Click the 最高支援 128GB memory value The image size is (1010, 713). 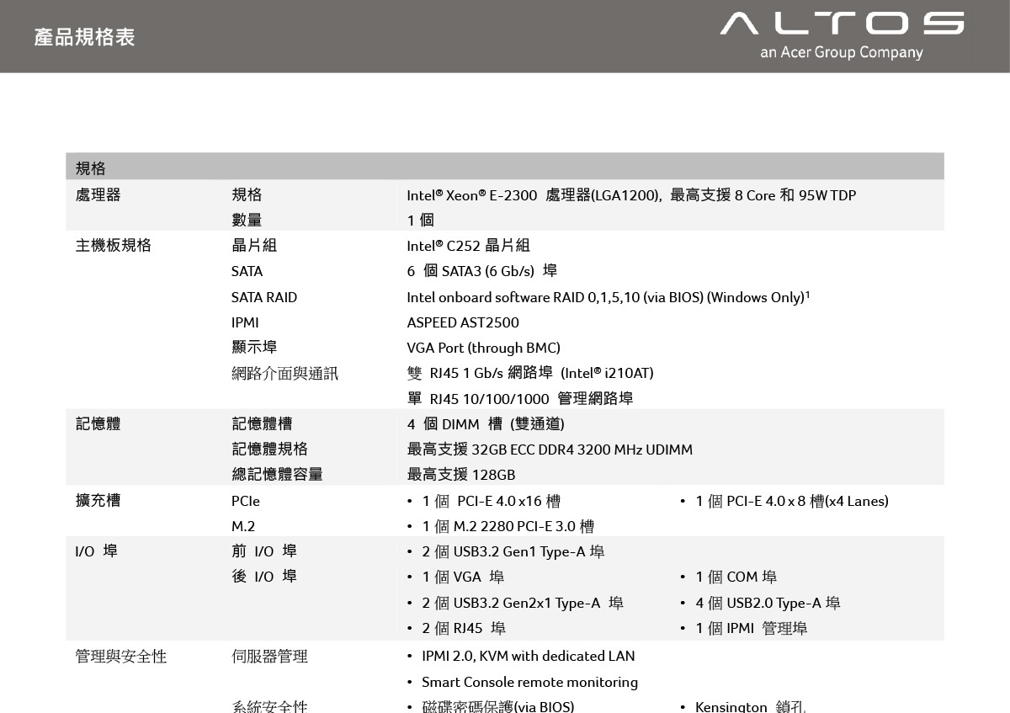tap(461, 475)
